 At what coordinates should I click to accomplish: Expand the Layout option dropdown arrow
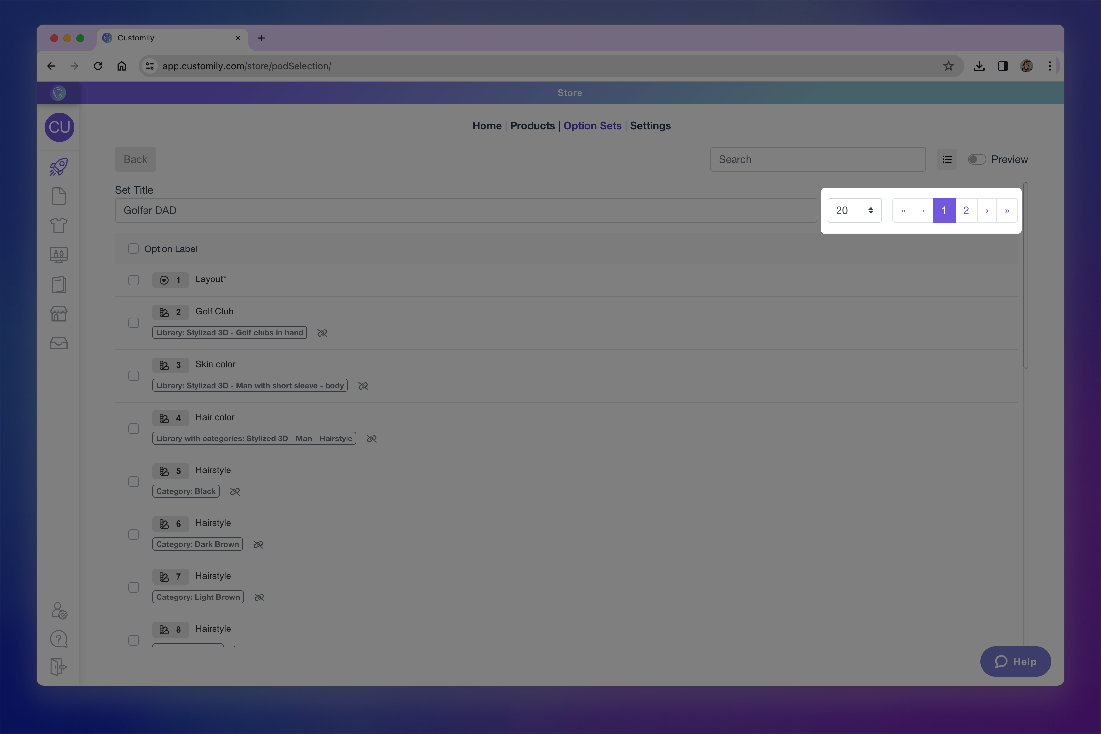coord(164,279)
